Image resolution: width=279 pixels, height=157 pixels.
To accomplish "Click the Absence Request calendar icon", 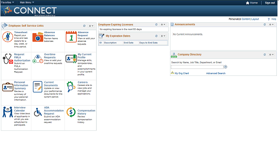I will pos(71,37).
